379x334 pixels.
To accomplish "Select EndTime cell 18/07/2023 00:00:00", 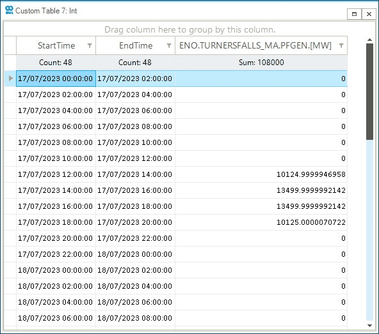I will [135, 254].
